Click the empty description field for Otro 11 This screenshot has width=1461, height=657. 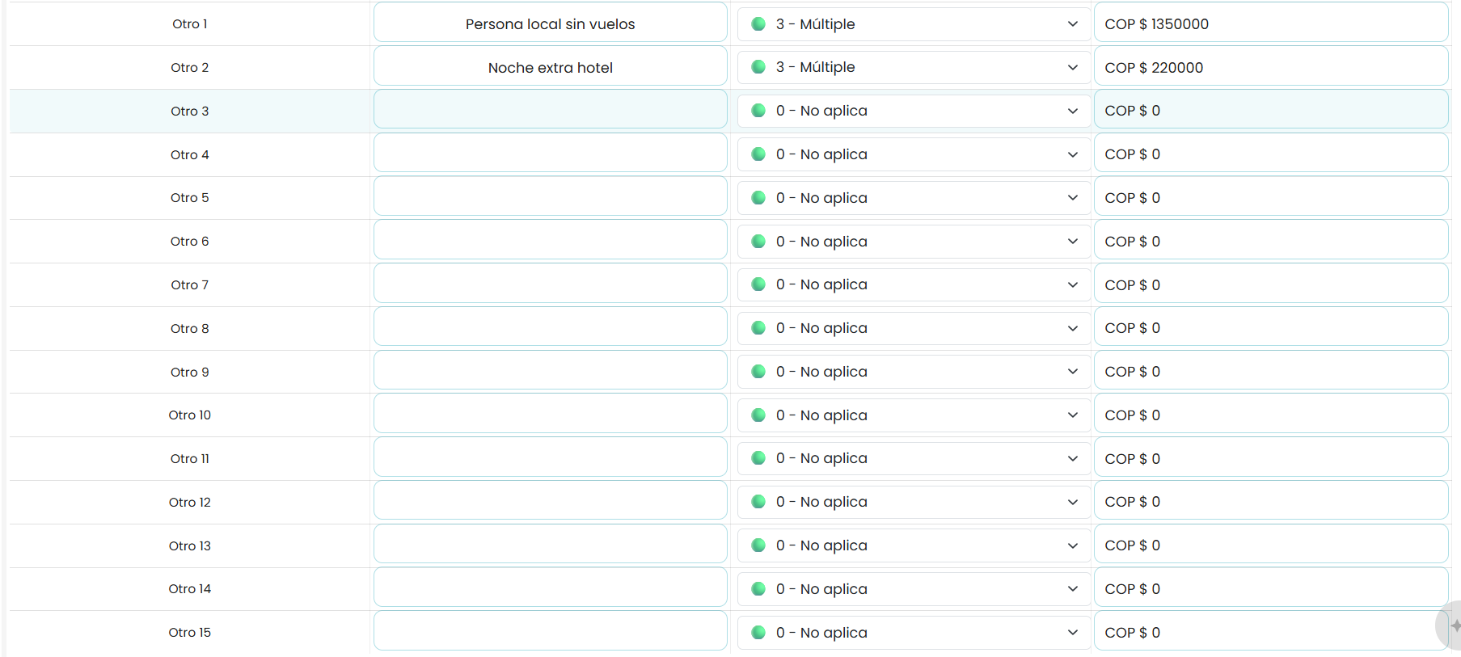pos(550,457)
